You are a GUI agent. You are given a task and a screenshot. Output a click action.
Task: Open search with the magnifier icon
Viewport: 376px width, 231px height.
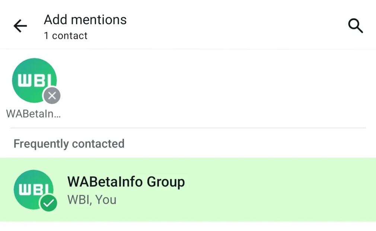coord(355,26)
